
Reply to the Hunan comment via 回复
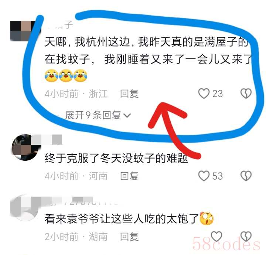[129, 237]
